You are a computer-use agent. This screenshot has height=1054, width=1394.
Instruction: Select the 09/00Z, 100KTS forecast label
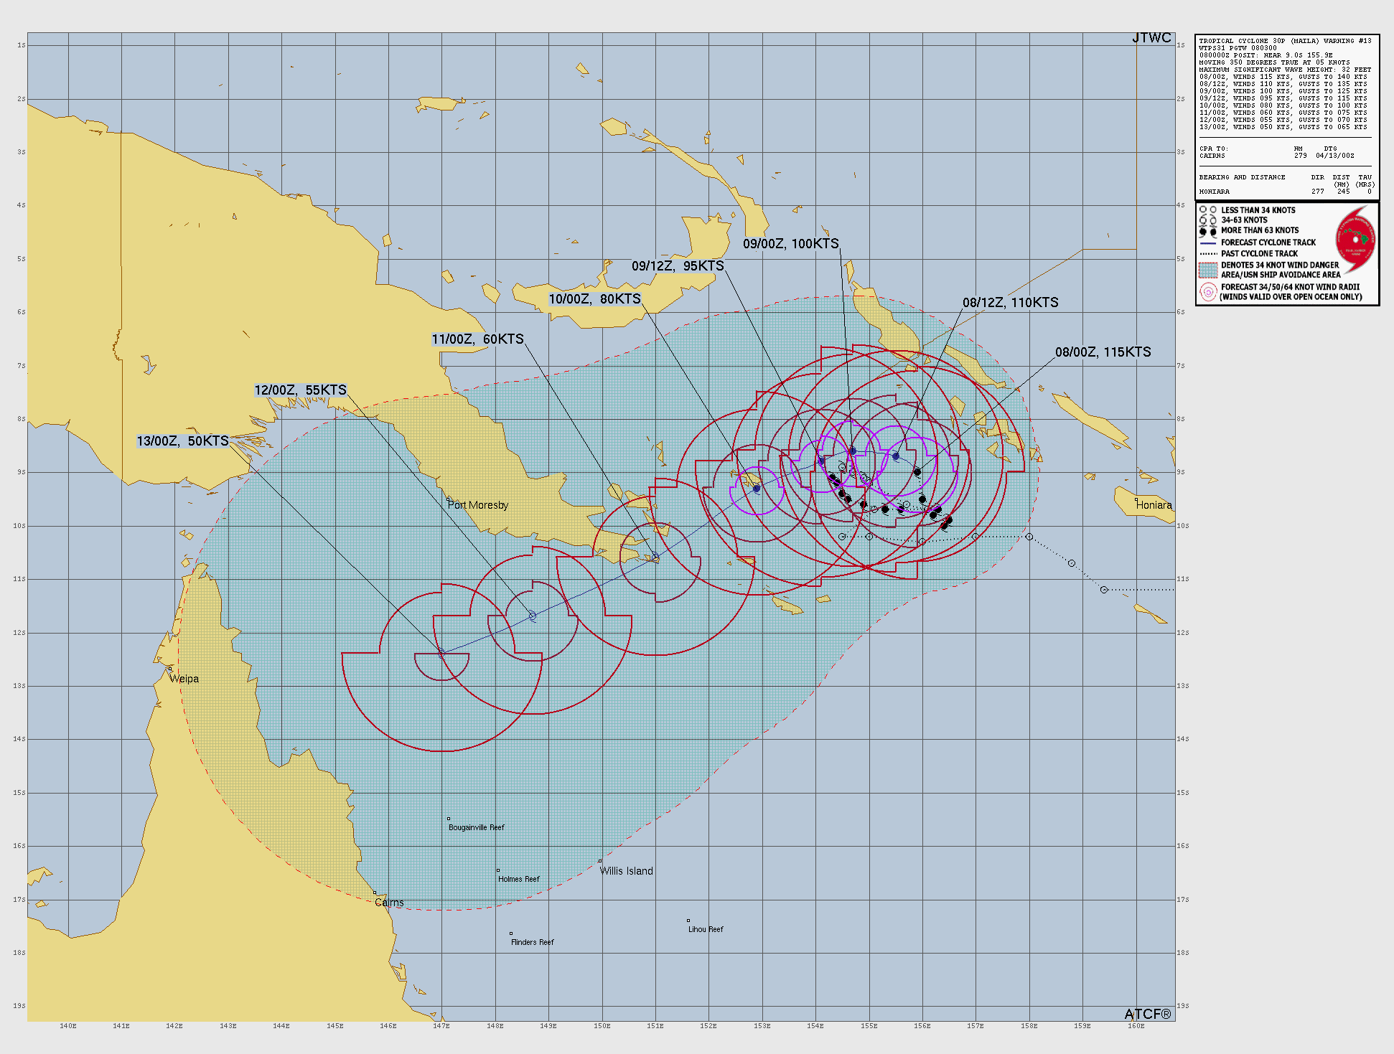(x=790, y=244)
